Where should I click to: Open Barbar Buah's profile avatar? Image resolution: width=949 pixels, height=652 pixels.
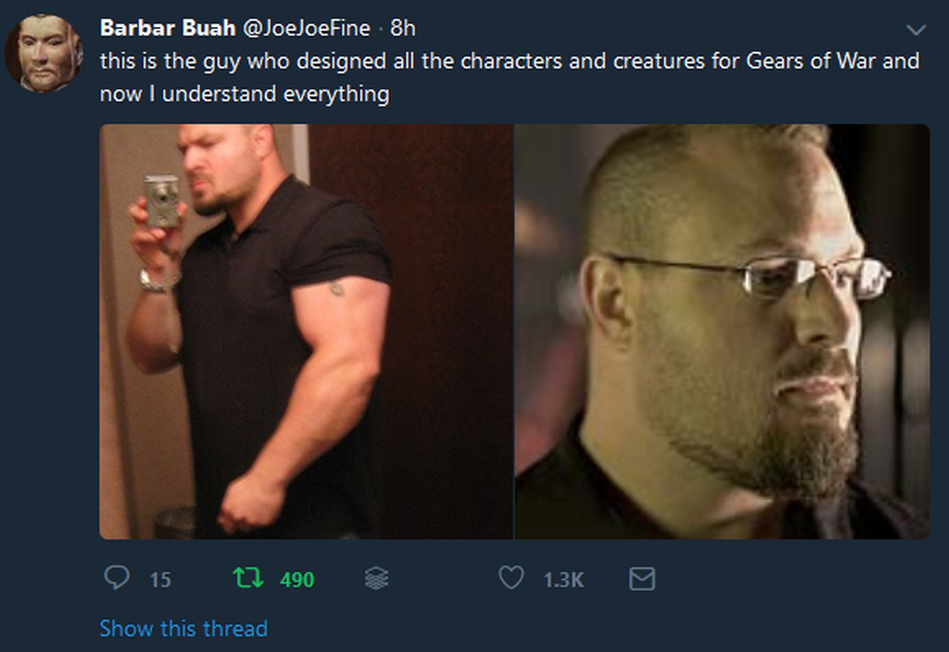[44, 54]
